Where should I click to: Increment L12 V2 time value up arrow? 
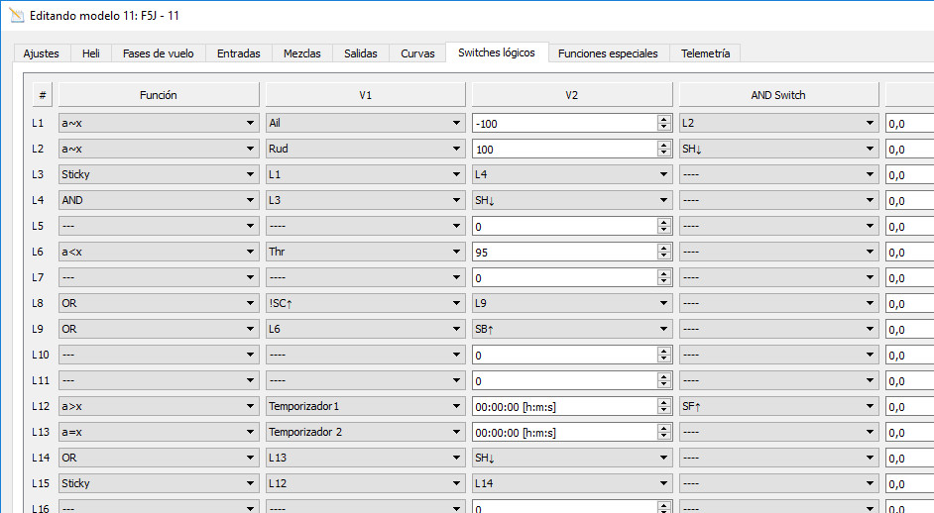pyautogui.click(x=663, y=402)
